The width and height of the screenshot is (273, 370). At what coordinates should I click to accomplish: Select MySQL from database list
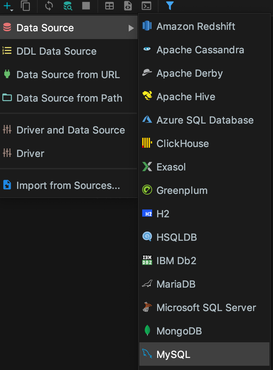point(204,354)
